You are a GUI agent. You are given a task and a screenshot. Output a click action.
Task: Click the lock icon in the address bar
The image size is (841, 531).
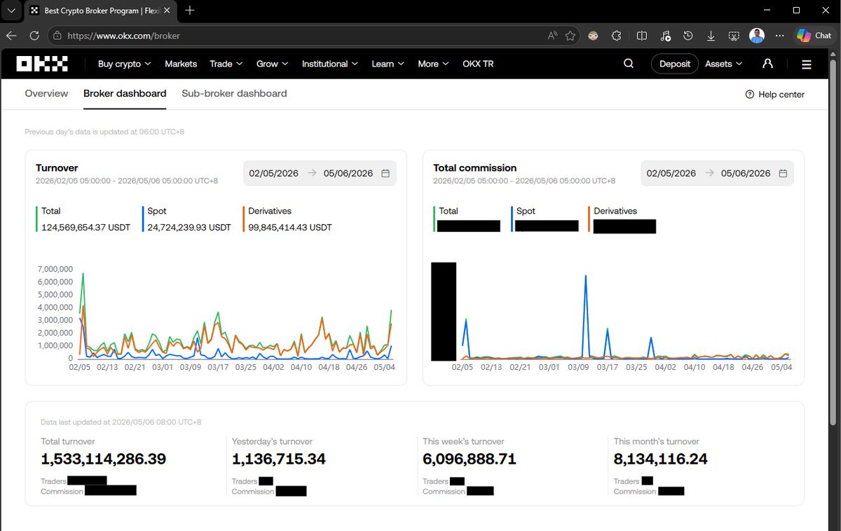57,35
